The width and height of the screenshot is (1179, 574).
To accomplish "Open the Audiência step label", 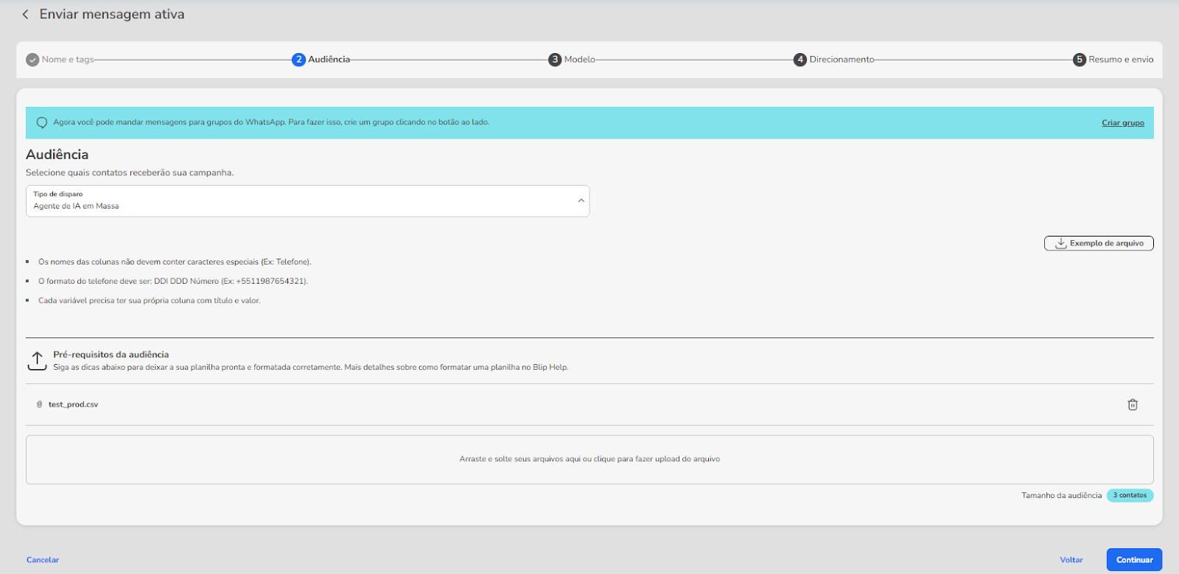I will [x=329, y=60].
